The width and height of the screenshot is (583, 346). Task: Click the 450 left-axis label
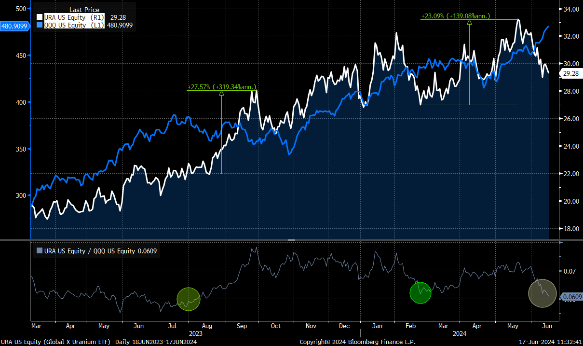click(21, 55)
